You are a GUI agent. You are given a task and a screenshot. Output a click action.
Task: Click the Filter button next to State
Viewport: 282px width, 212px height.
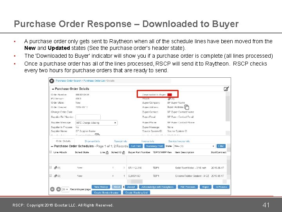point(221,146)
